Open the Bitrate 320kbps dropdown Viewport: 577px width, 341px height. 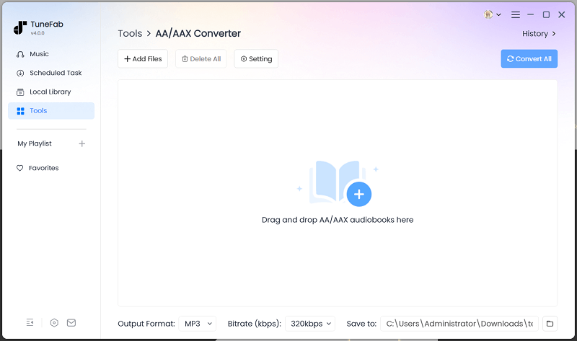pos(310,324)
